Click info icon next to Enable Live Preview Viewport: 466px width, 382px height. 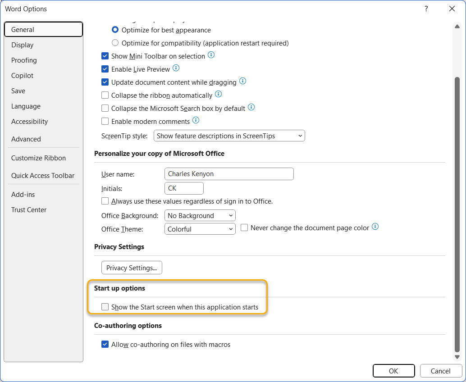point(176,68)
